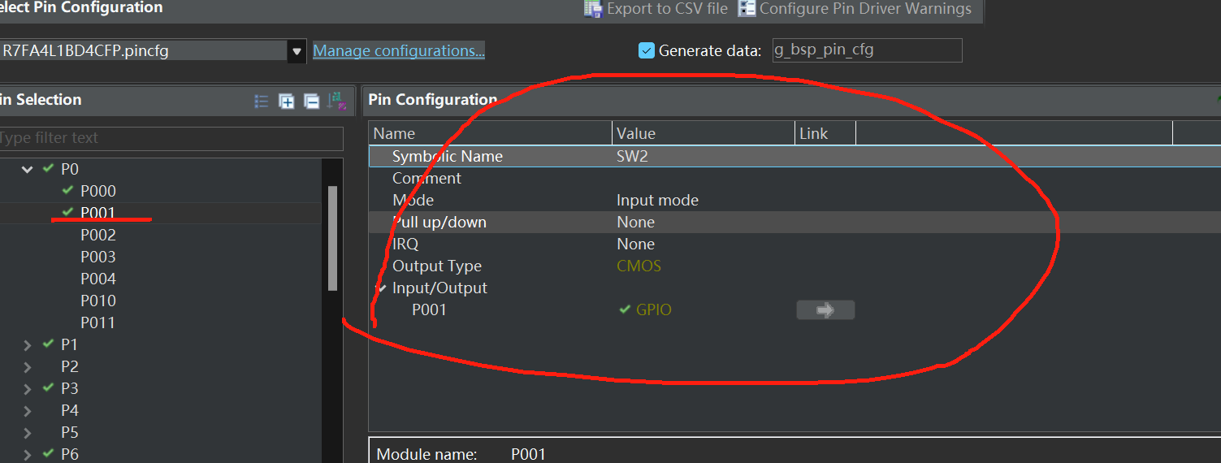Click the Input mode value

point(657,200)
